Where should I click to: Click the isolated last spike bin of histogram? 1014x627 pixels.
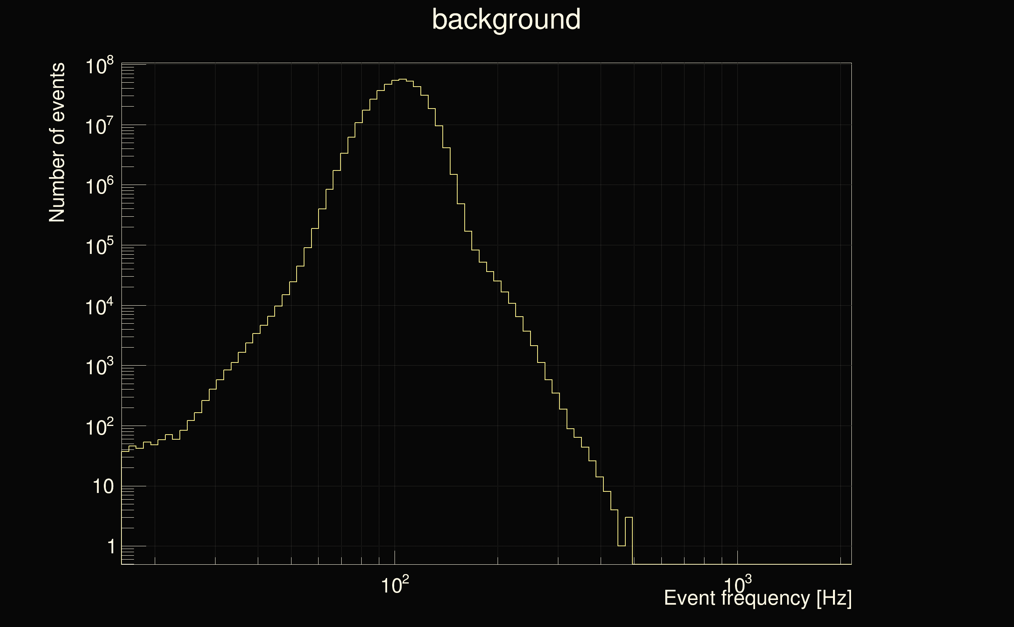click(628, 518)
